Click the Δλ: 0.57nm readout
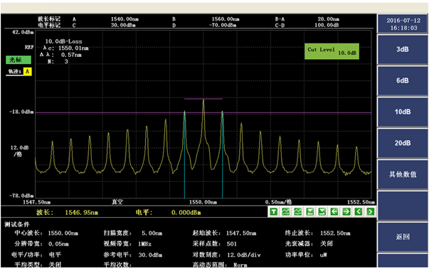This screenshot has height=269, width=429. pos(60,55)
